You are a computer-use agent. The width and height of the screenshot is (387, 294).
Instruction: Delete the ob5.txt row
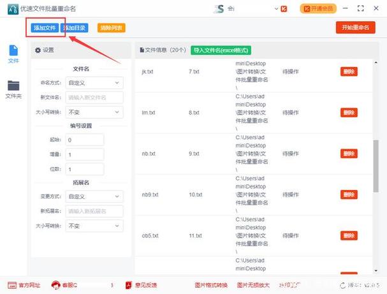(349, 235)
